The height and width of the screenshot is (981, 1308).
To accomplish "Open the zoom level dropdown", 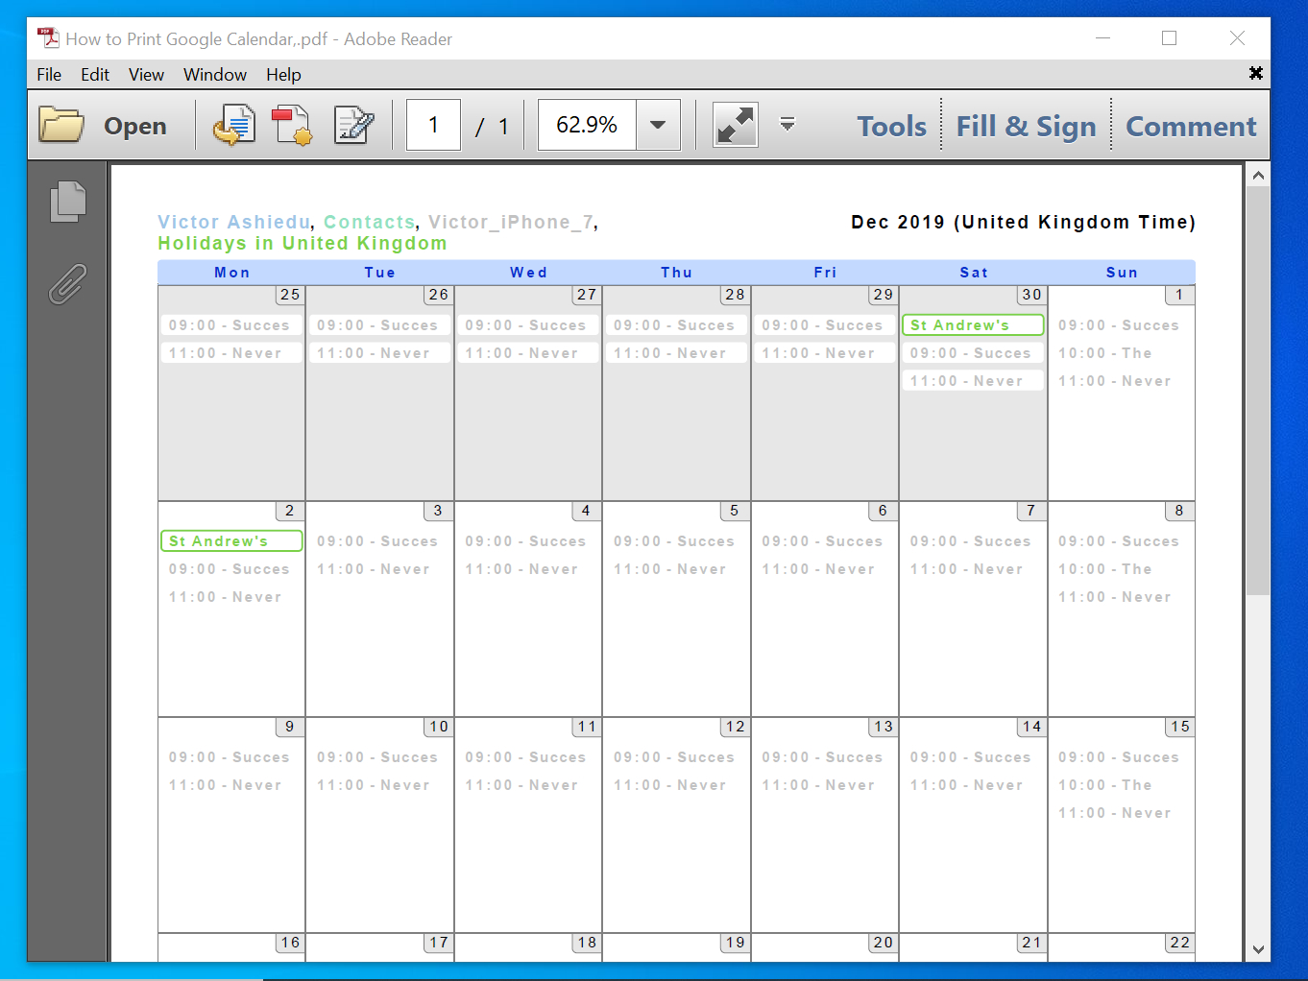I will (x=658, y=124).
